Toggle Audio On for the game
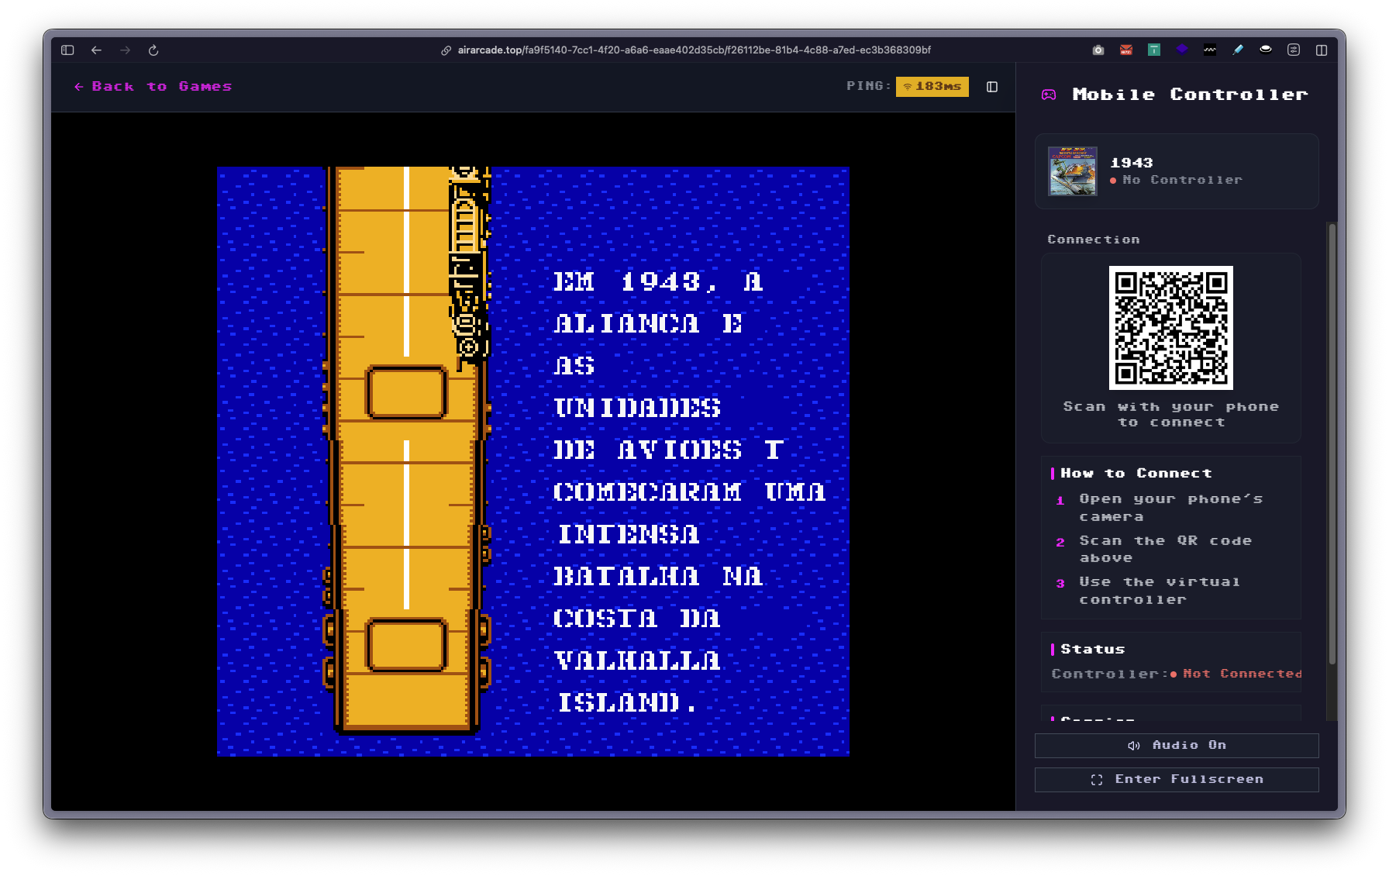Viewport: 1389px width, 876px height. (x=1177, y=745)
